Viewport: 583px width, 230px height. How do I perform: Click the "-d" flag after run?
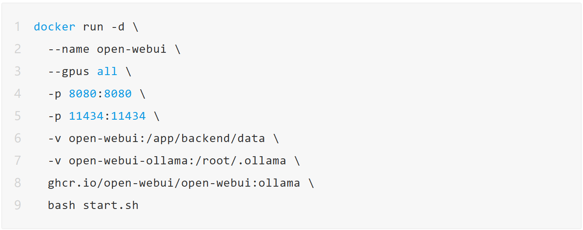tap(117, 27)
